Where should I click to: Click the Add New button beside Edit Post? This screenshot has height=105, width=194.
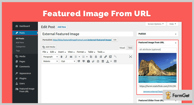click(62, 27)
